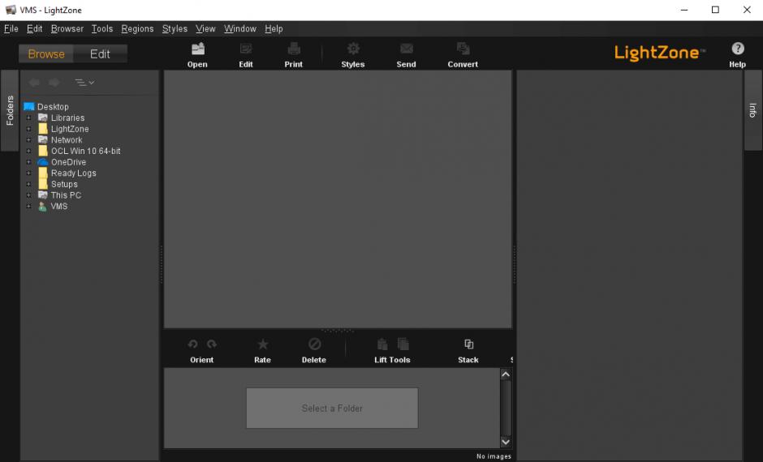The height and width of the screenshot is (462, 763).
Task: Open the Edit menu
Action: click(35, 28)
